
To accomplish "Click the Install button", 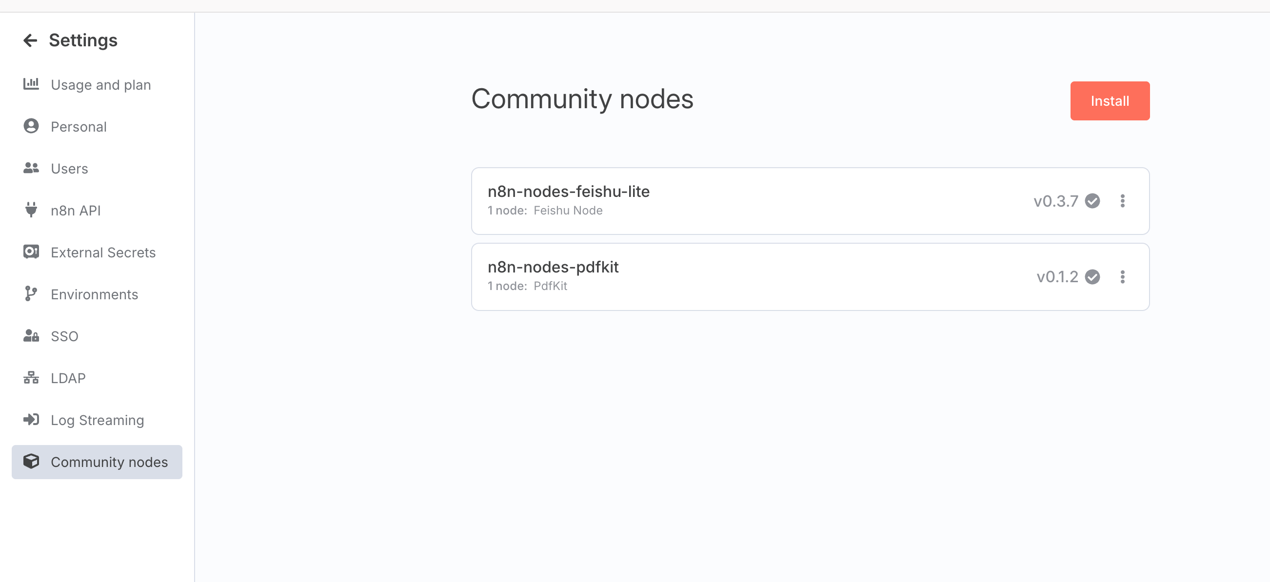I will (x=1110, y=101).
